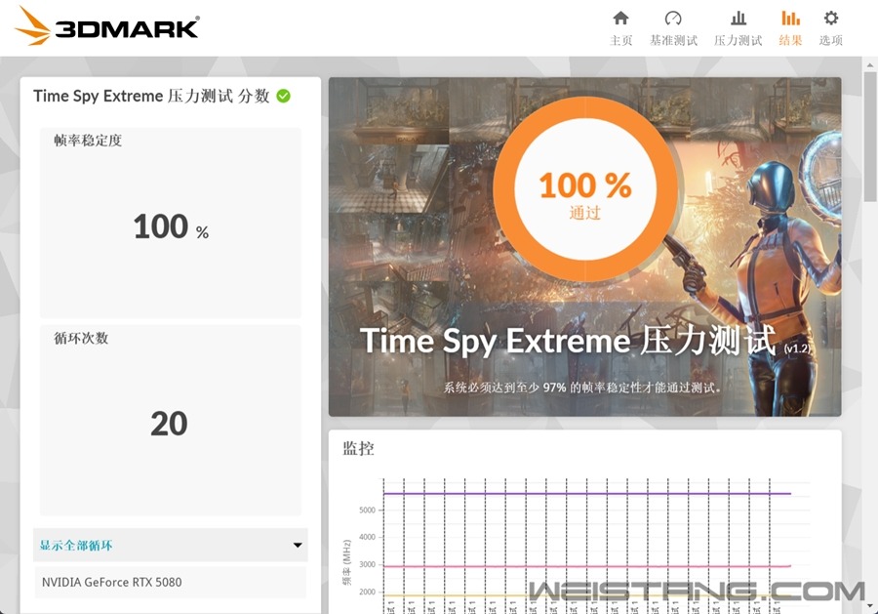Click the 基准测试 tab label
The height and width of the screenshot is (614, 878).
pyautogui.click(x=673, y=40)
